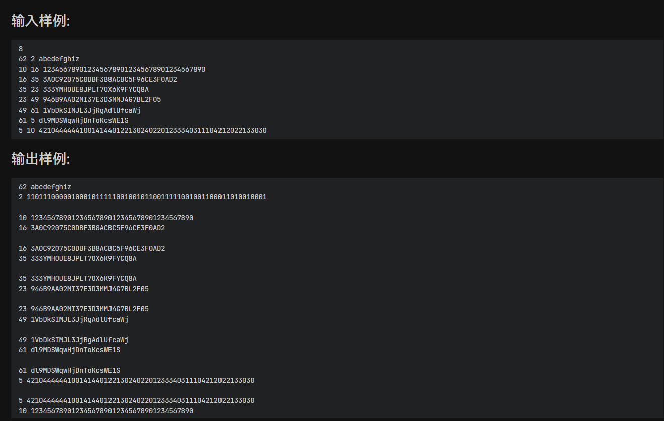Click output "23 946B9AA…" directly above "49 1VbDk…"
Viewport: 664px width, 421px height.
pos(83,309)
